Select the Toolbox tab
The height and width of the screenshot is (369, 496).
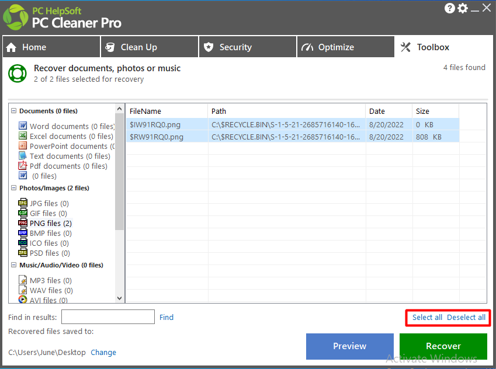click(444, 47)
